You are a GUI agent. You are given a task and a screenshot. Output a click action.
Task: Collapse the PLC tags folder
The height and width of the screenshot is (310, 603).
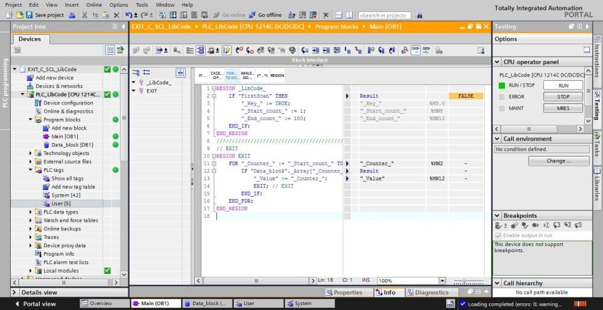(31, 170)
